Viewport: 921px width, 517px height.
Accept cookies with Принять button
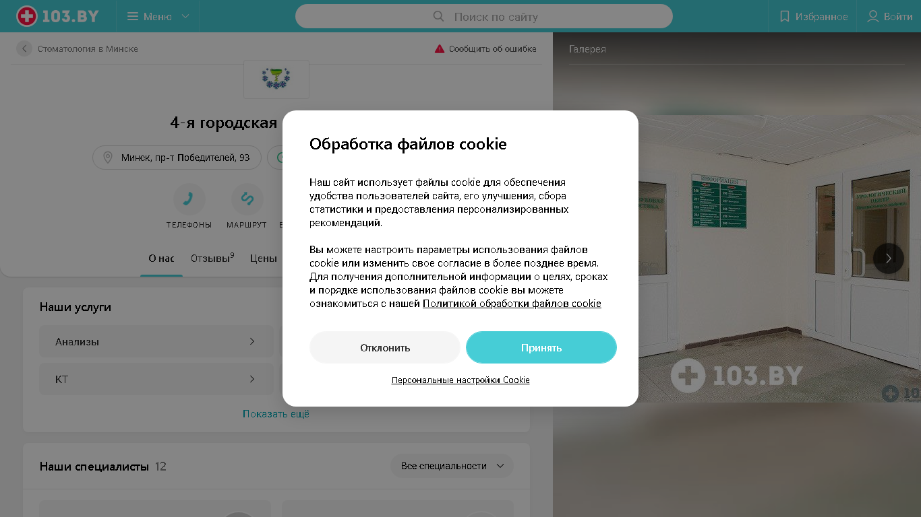point(541,347)
